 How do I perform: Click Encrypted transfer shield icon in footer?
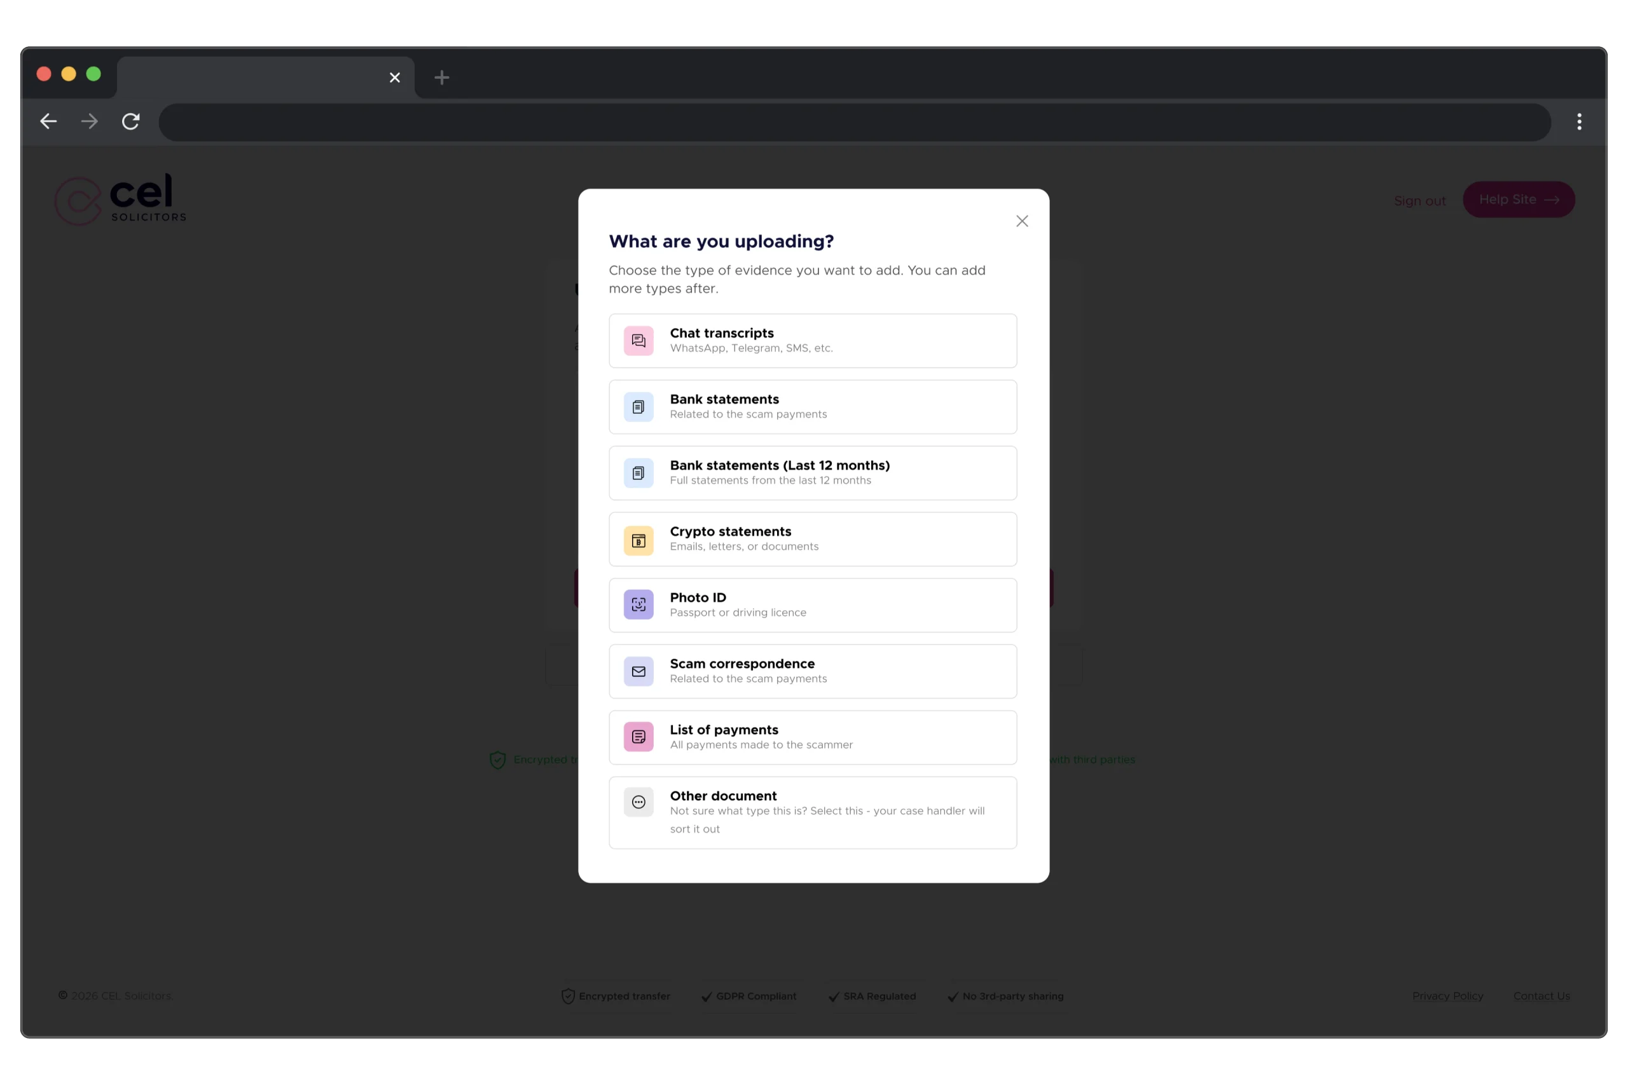click(x=568, y=996)
